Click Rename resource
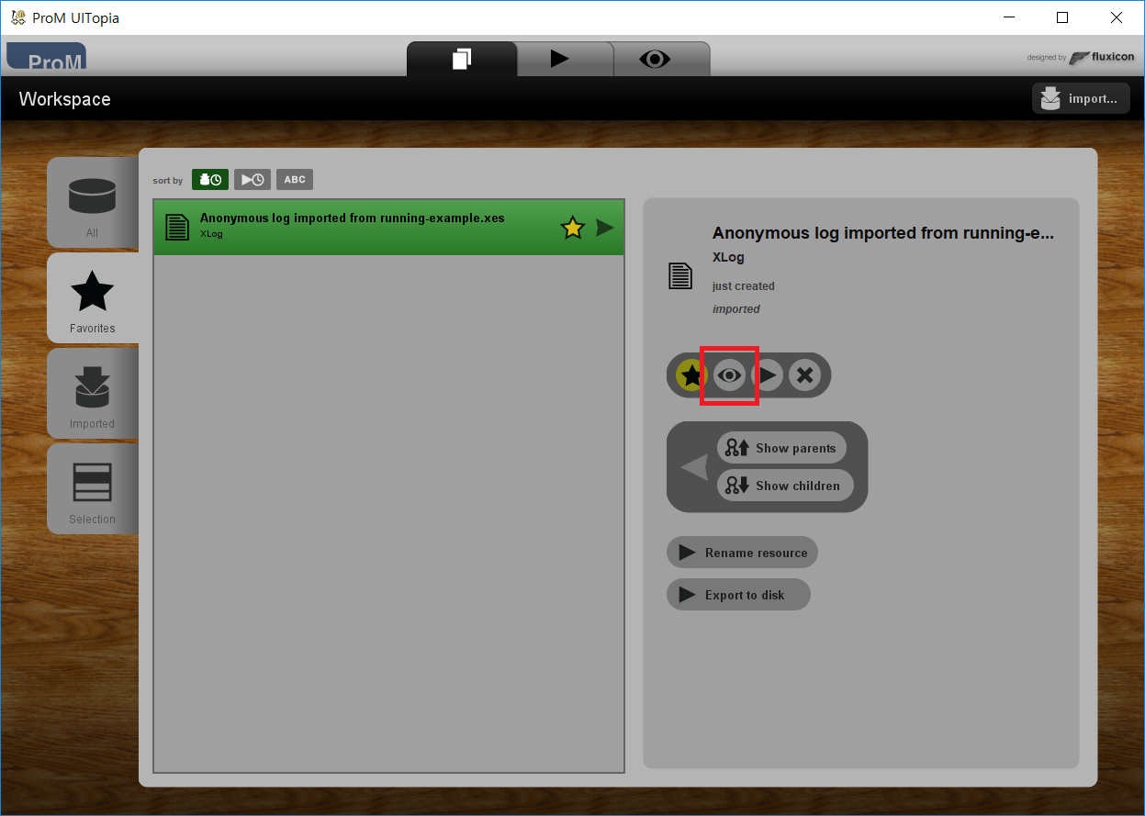 click(x=742, y=553)
